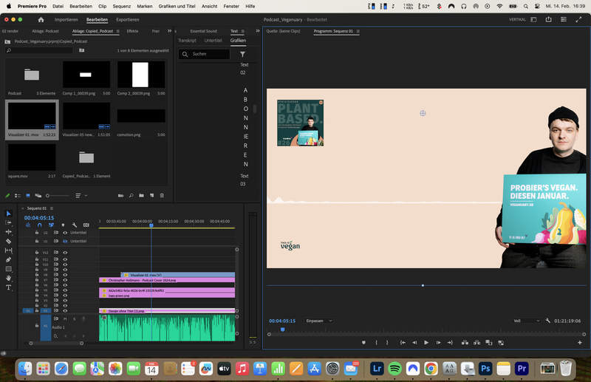Viewport: 591px width, 382px height.
Task: Select the Hand tool
Action: pos(9,279)
